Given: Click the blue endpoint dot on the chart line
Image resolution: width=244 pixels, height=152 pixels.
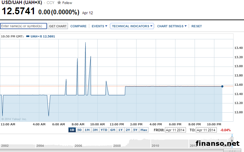Looking at the screenshot, I should (222, 86).
